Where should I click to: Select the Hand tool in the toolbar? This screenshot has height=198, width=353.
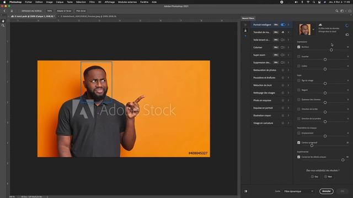tap(3, 21)
